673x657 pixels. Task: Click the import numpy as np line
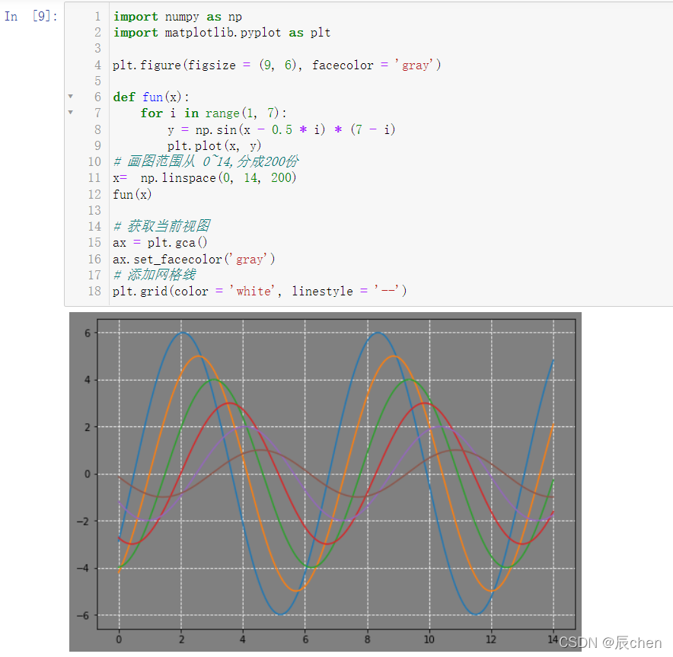coord(177,16)
